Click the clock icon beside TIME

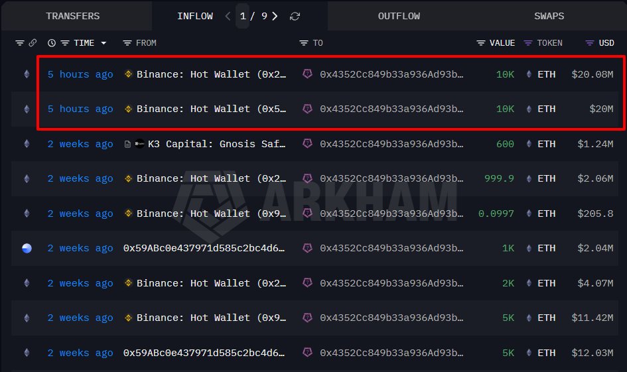[52, 42]
